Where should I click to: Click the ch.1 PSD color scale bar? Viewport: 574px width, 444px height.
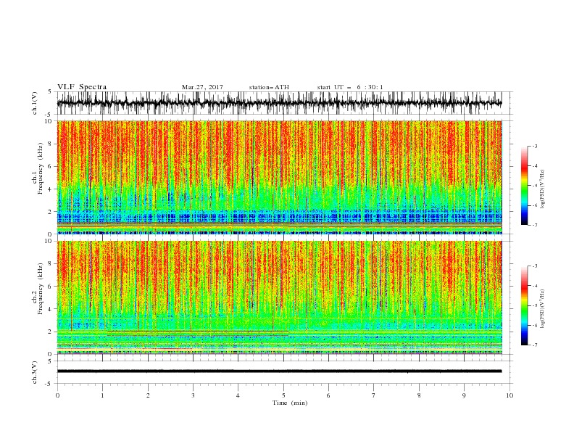(524, 186)
